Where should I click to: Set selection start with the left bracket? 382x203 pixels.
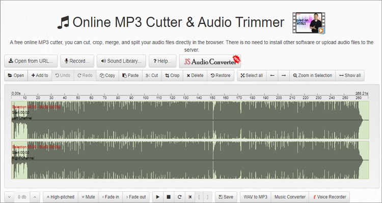coord(199,197)
